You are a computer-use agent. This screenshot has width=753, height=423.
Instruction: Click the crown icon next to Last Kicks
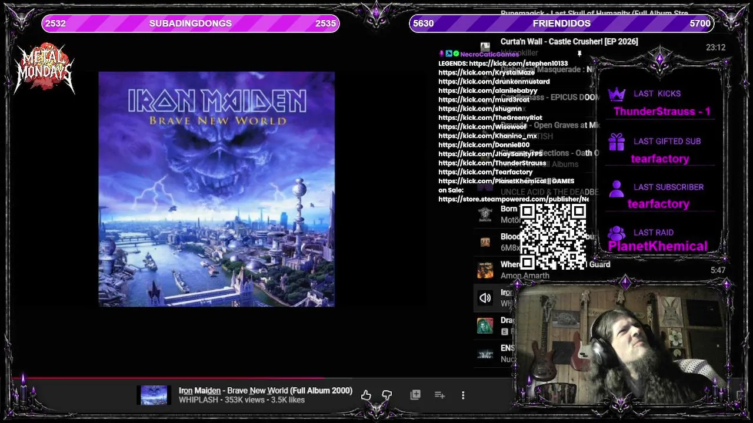616,94
